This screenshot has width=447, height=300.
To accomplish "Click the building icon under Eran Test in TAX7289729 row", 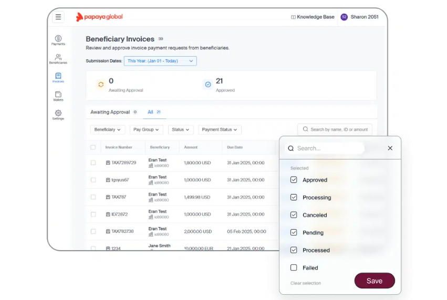I will [151, 166].
